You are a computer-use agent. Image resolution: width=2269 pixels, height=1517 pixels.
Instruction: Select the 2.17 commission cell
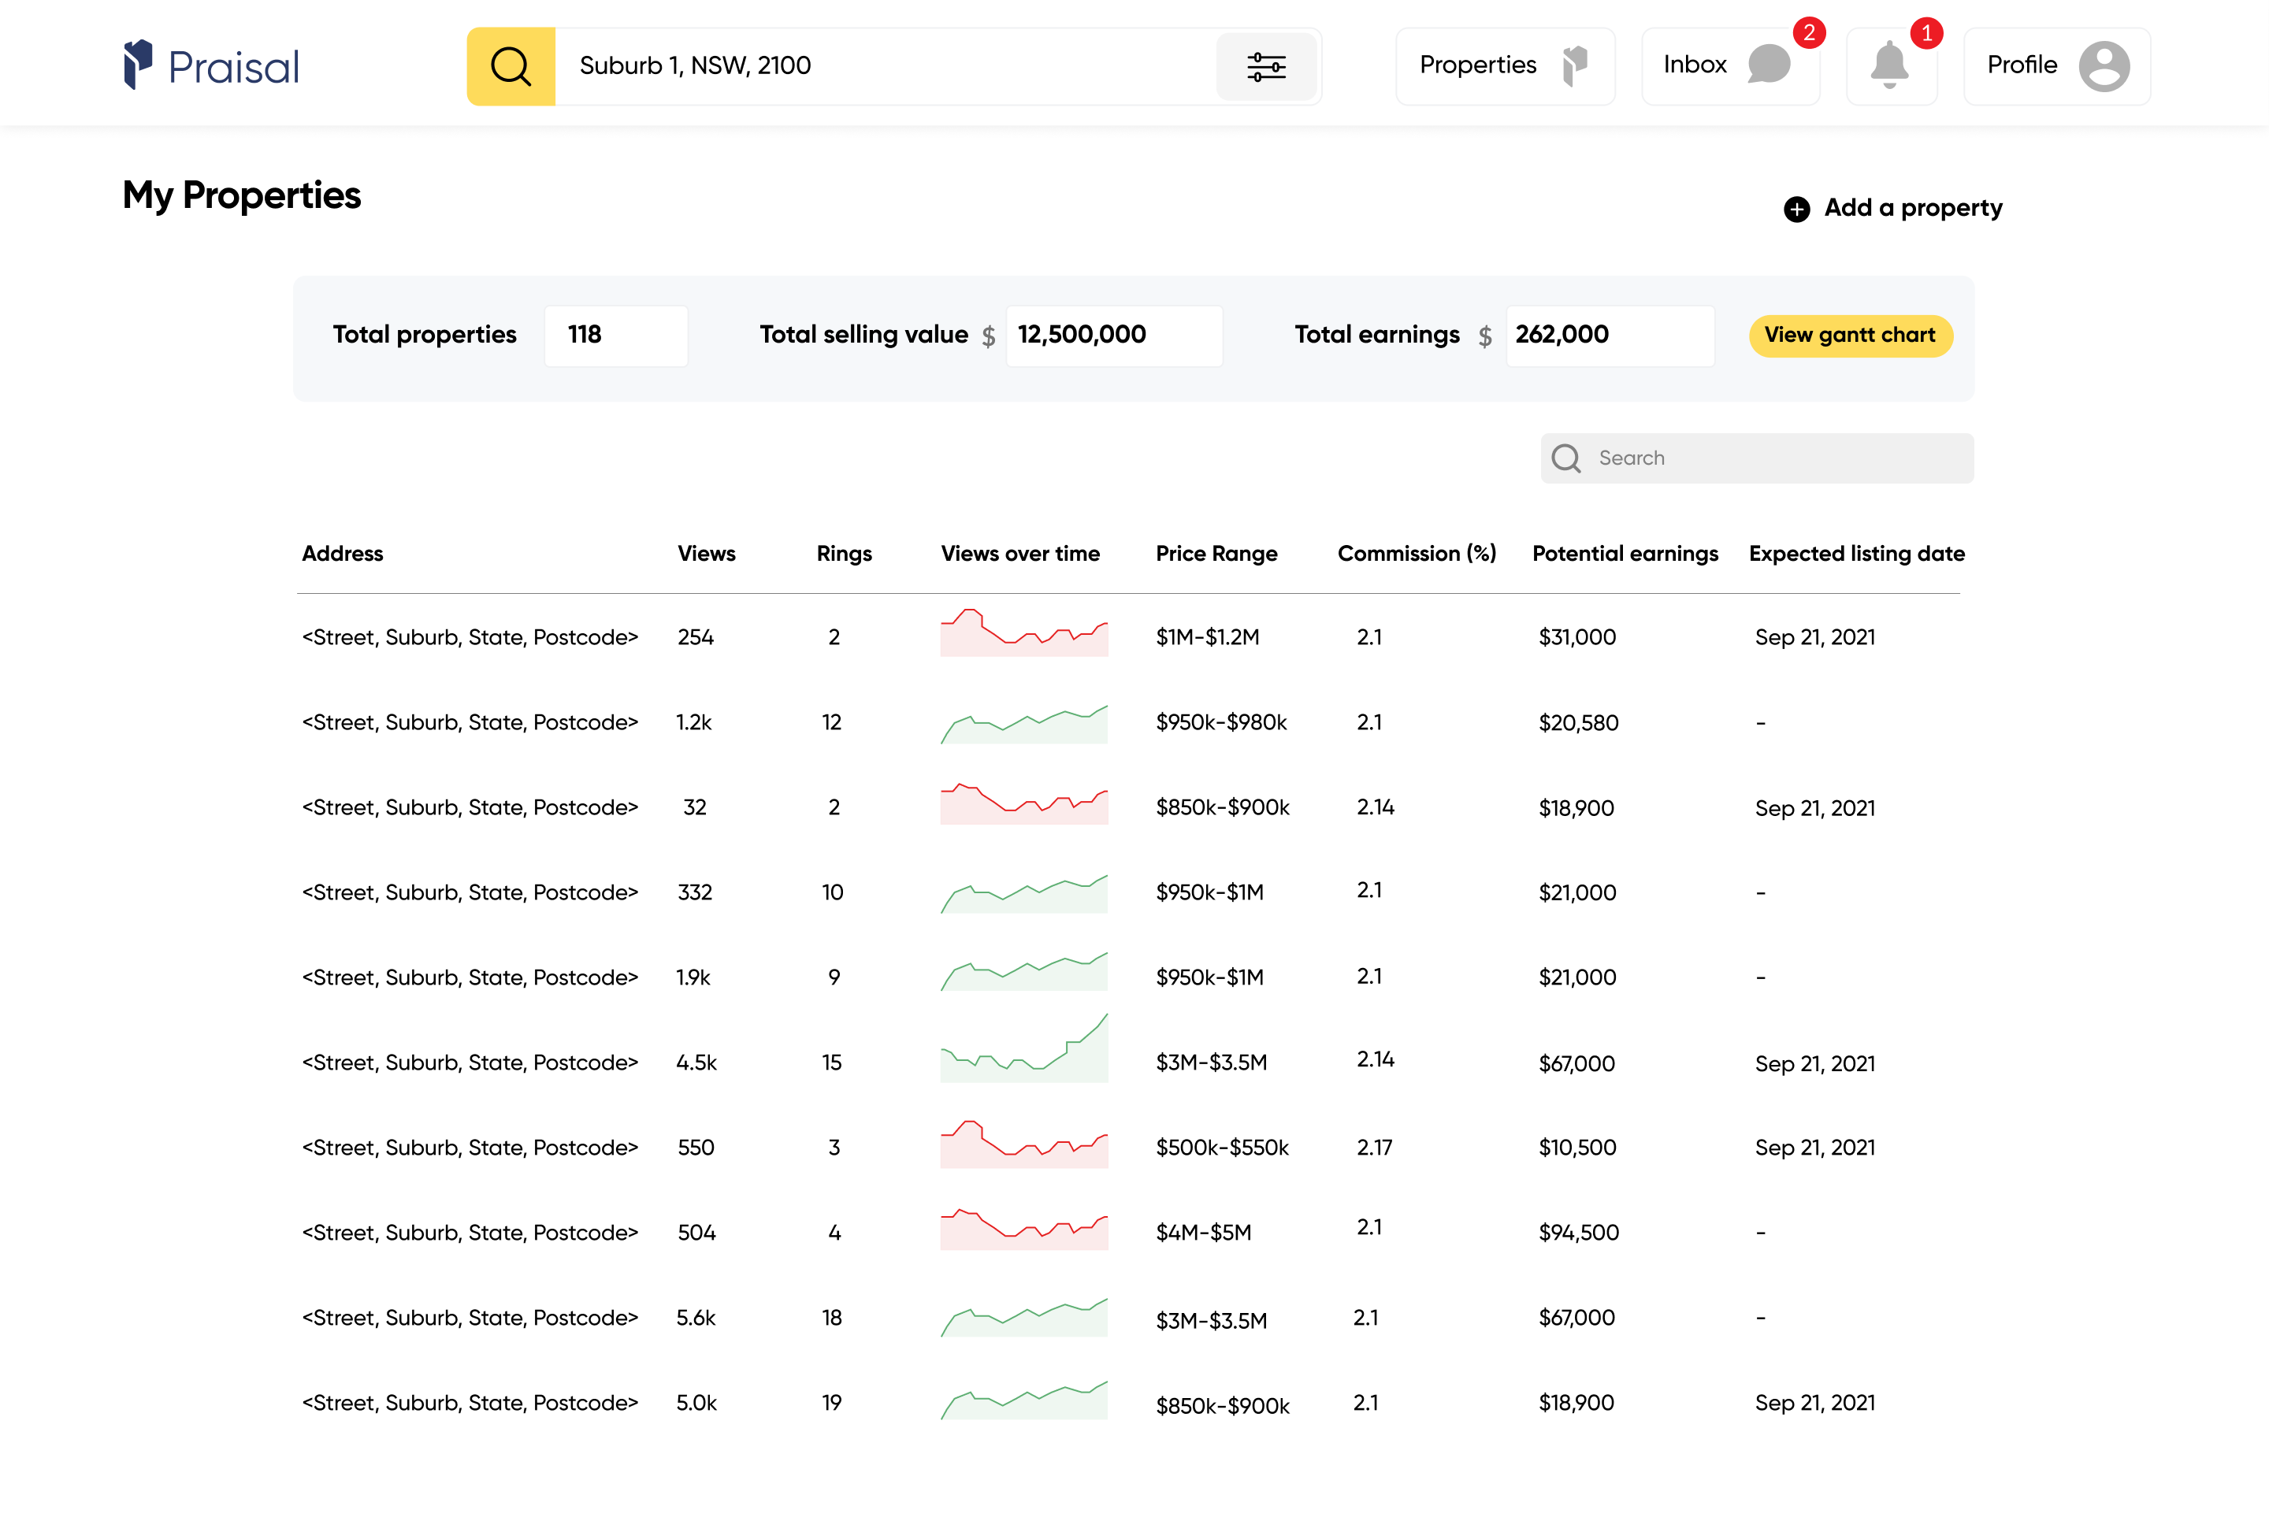tap(1374, 1148)
